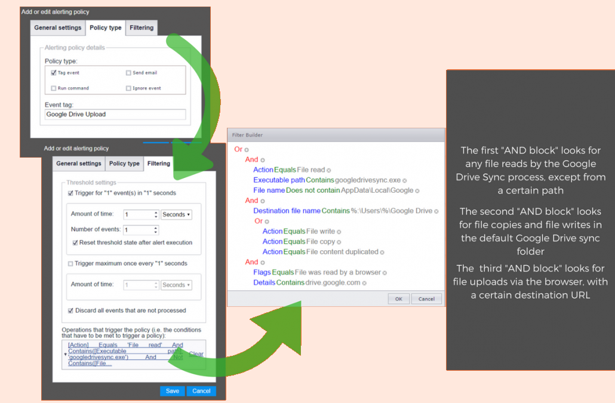Remove the File name Does not contain condition
The width and height of the screenshot is (615, 403).
coord(417,191)
